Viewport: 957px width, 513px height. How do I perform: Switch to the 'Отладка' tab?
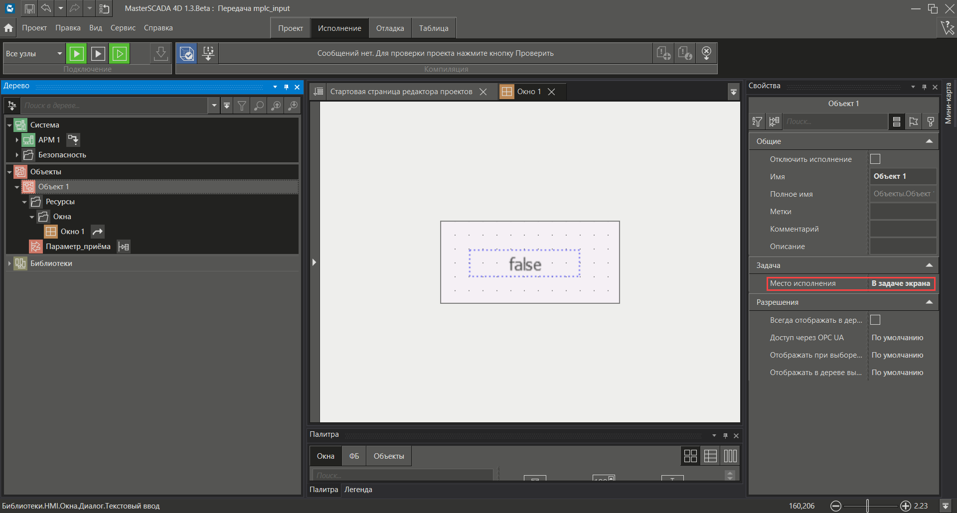point(390,28)
